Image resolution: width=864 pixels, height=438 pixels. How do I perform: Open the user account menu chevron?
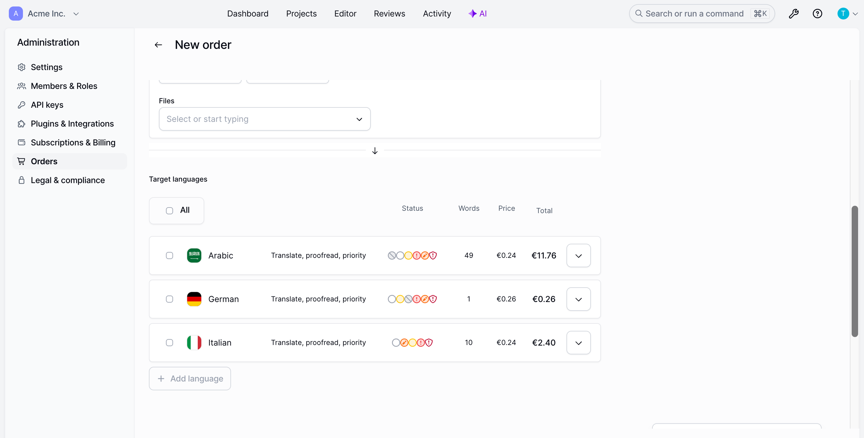click(855, 14)
